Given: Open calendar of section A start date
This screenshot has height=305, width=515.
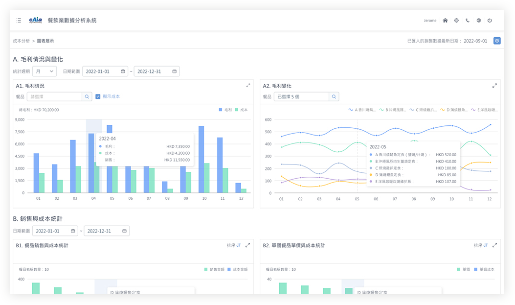Looking at the screenshot, I should [x=123, y=71].
